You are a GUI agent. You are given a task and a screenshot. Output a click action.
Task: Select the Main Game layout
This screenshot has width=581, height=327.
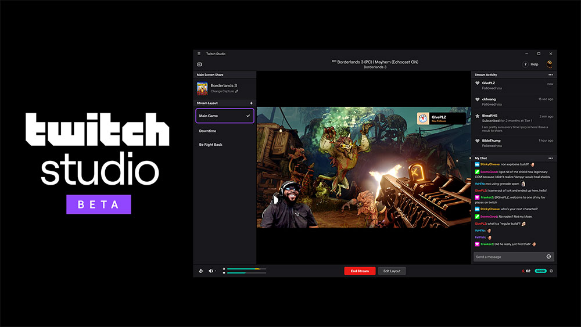click(x=224, y=116)
